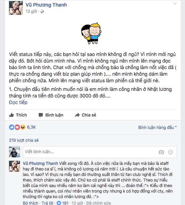The width and height of the screenshot is (185, 205).
Task: Click the hugging cartoon characters sticker
Action: click(x=91, y=33)
